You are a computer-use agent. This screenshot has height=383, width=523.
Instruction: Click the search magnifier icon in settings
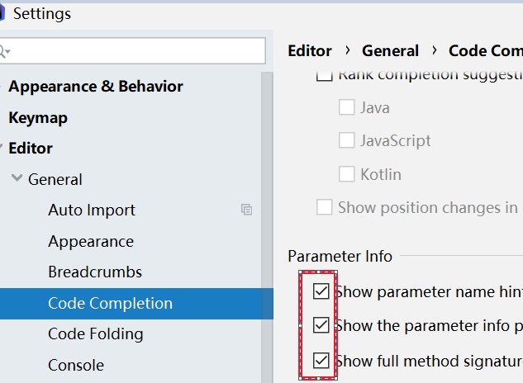coord(4,52)
